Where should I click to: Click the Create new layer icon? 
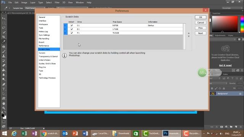236,127
